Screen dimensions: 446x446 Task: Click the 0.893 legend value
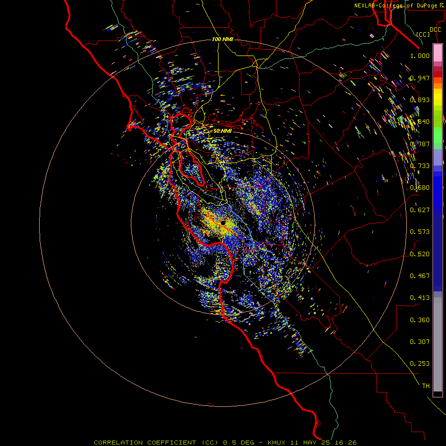(x=420, y=100)
